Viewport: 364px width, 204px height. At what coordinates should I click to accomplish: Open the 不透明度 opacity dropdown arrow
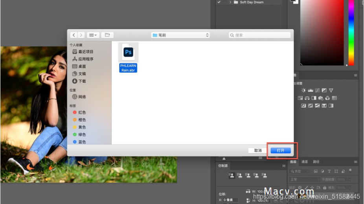tap(349, 179)
